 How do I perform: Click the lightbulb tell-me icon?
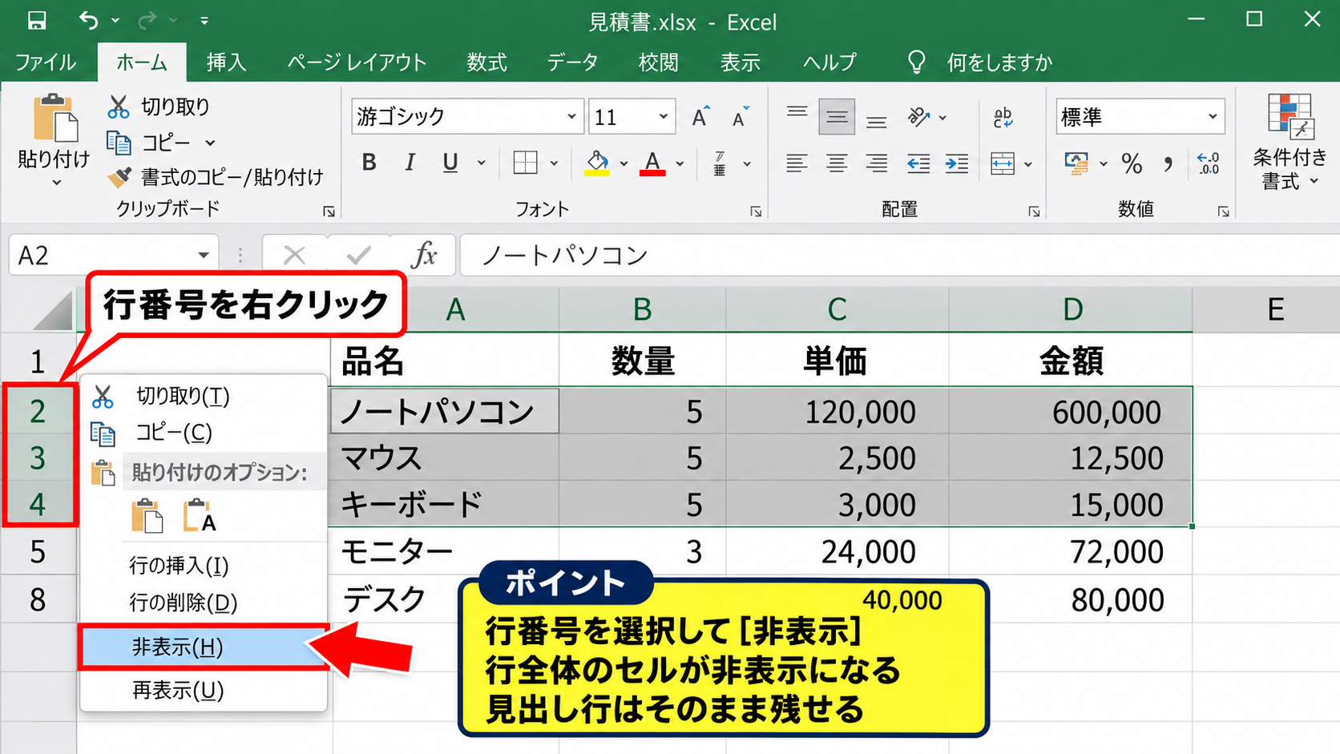pos(917,62)
